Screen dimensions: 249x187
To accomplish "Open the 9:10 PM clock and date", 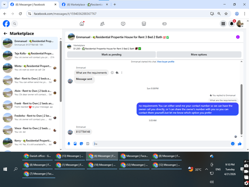I will 230,169.
